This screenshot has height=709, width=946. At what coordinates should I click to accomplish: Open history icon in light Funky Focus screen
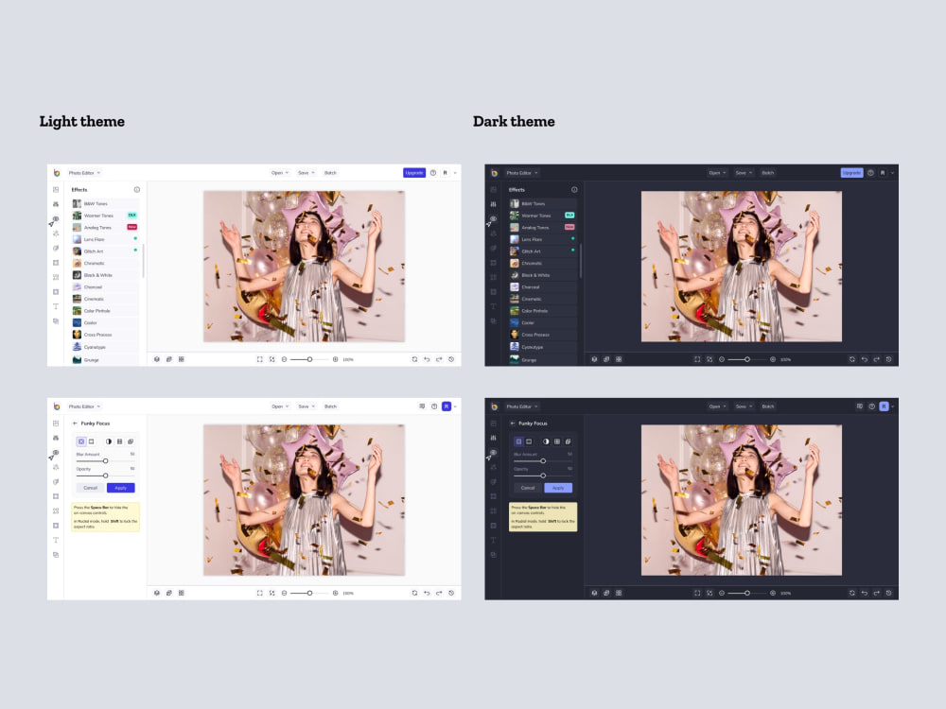451,593
